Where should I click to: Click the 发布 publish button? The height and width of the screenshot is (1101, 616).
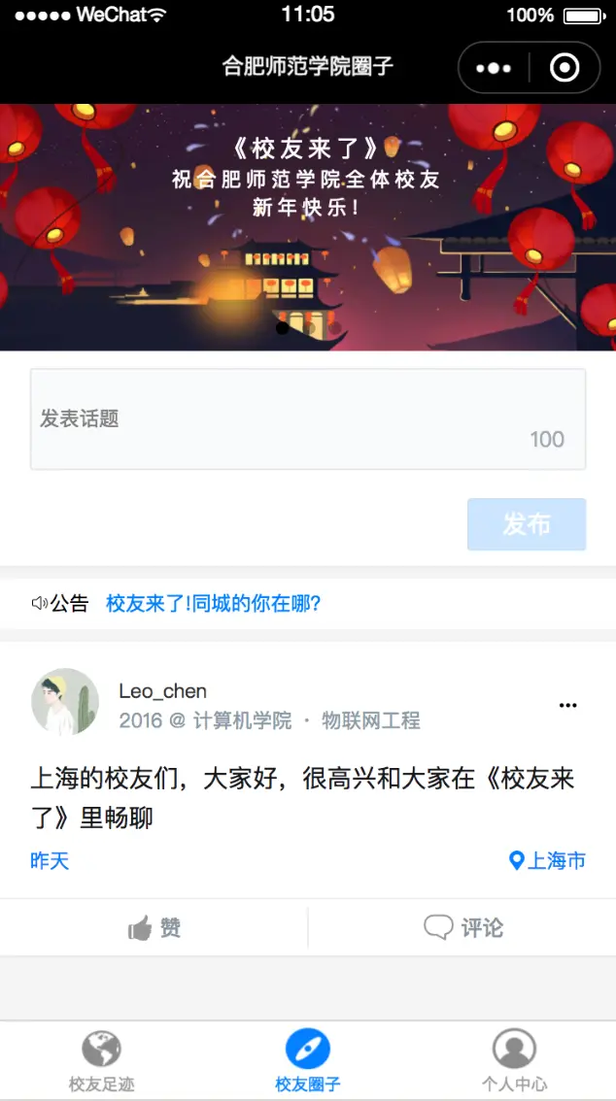tap(526, 524)
